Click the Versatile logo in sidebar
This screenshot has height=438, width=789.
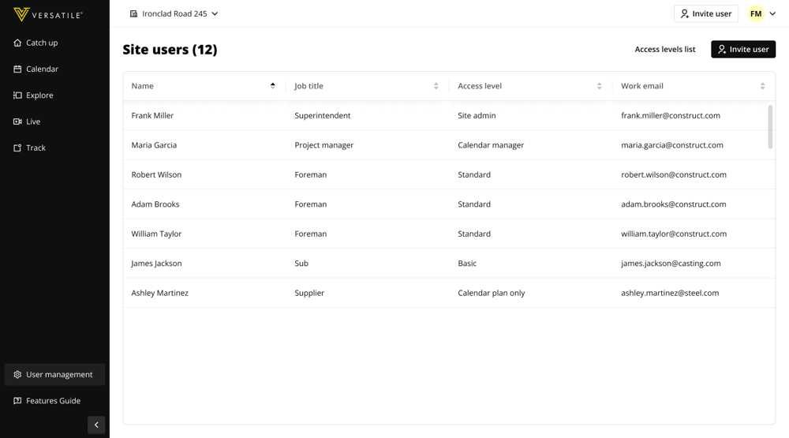coord(47,14)
